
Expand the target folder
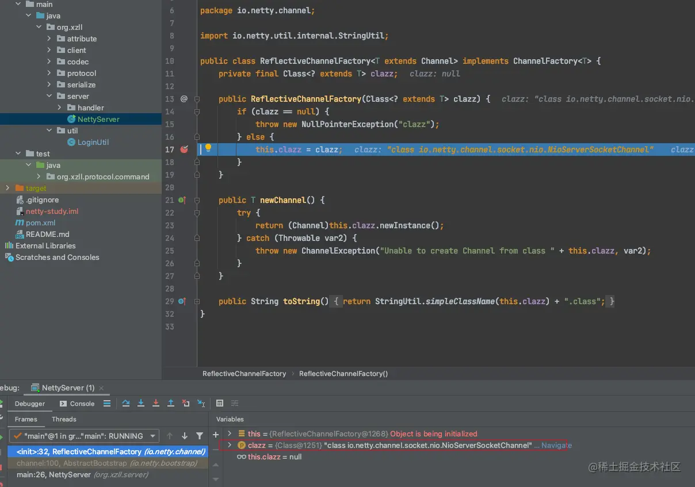(7, 188)
